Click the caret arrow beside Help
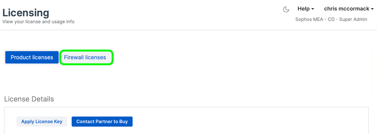 [313, 9]
